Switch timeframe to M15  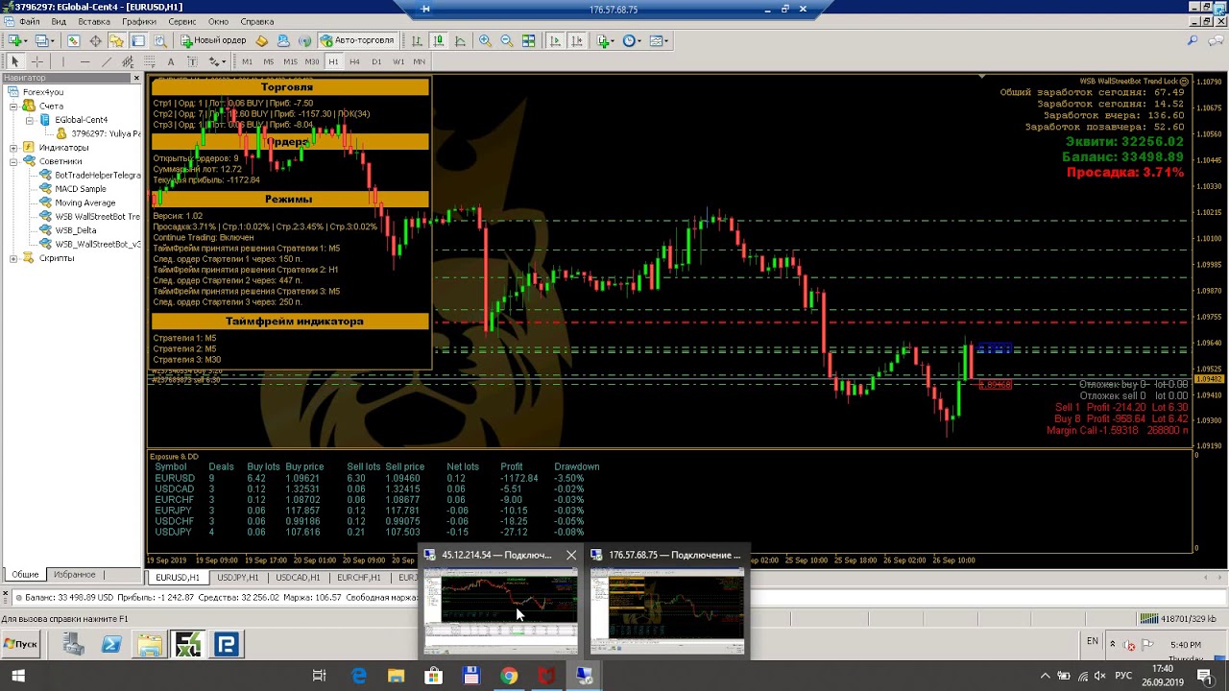[290, 61]
